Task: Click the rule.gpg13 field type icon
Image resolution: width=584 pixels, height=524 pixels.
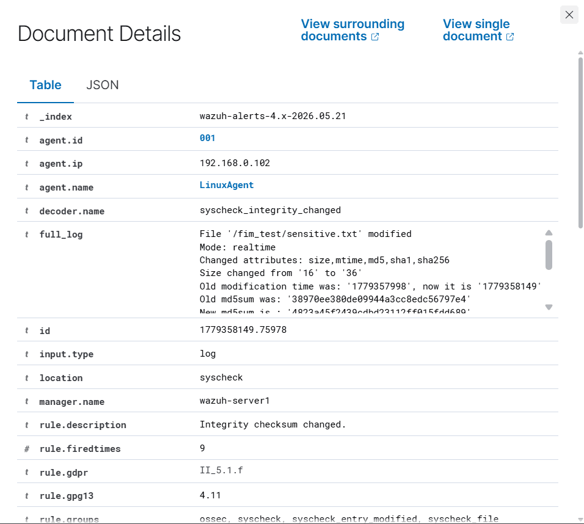Action: coord(27,496)
